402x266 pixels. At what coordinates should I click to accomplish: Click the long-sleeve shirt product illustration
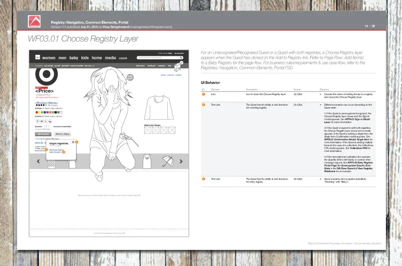pos(159,108)
